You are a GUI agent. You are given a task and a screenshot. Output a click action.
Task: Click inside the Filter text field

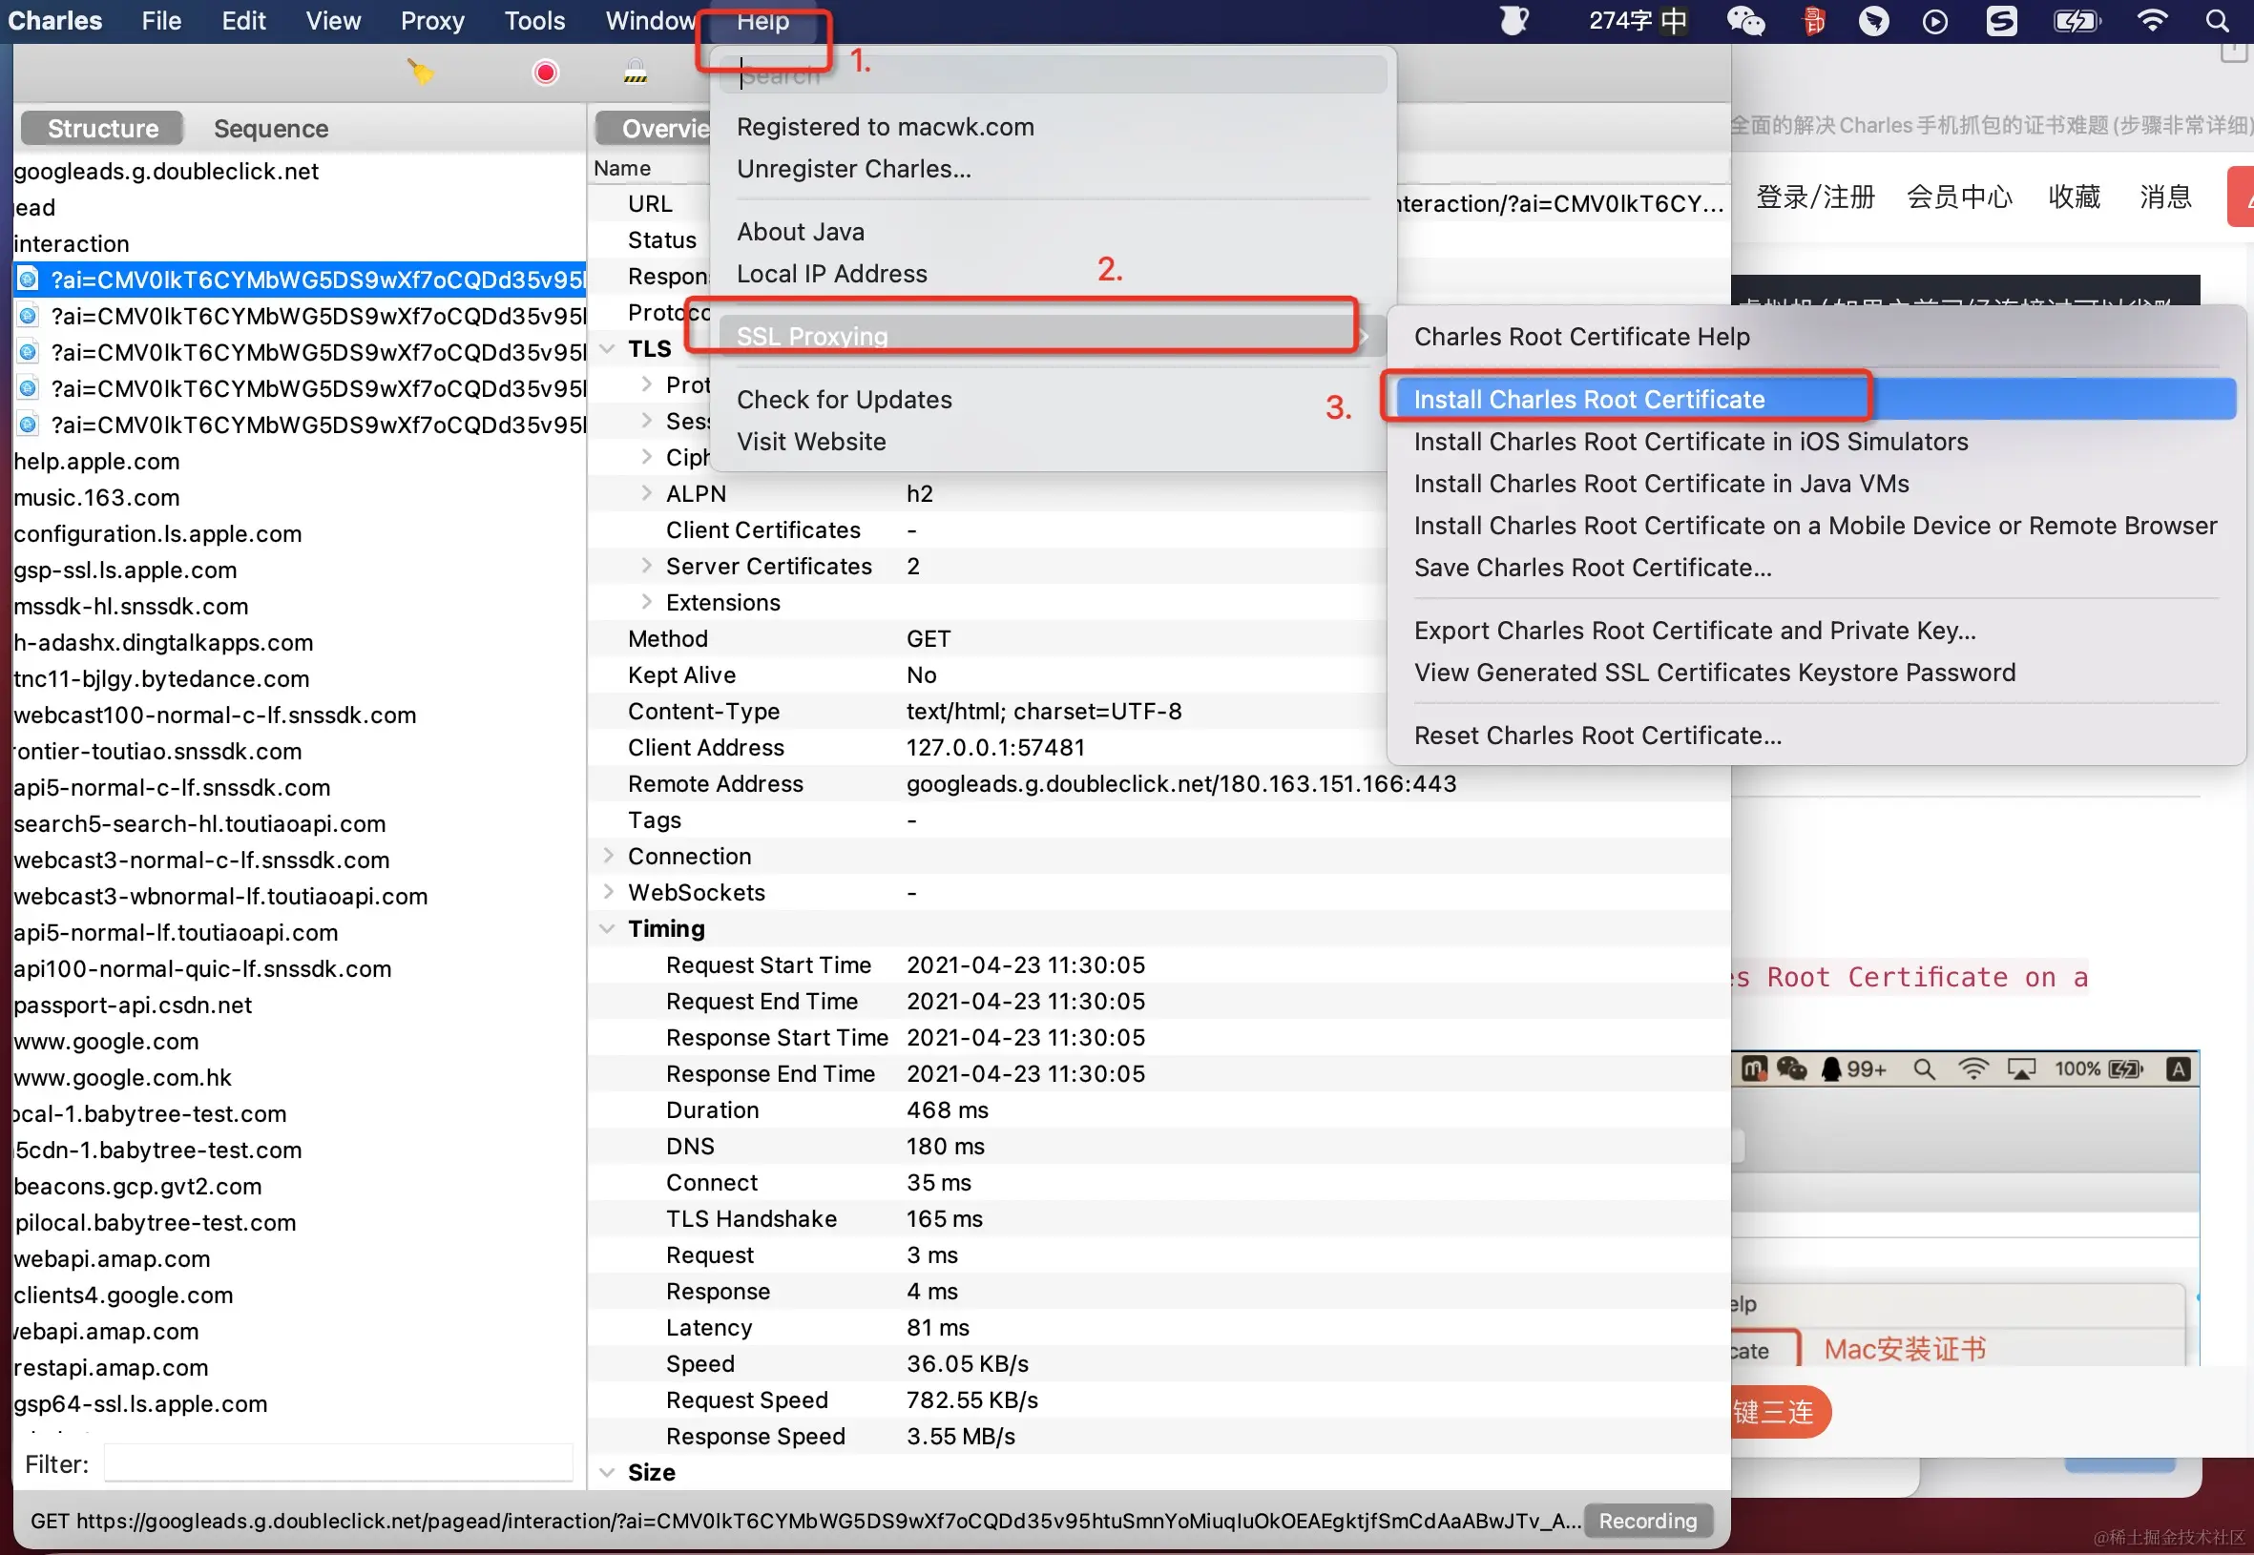pyautogui.click(x=337, y=1463)
